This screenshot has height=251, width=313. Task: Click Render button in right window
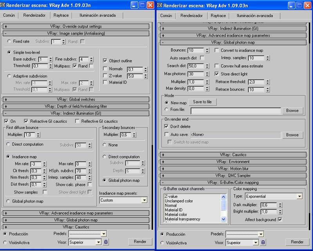(297, 242)
